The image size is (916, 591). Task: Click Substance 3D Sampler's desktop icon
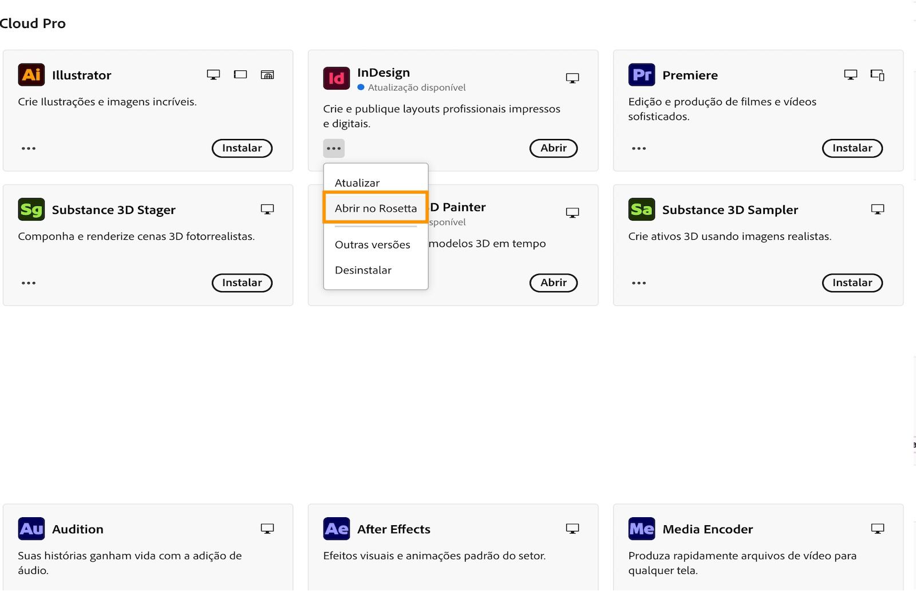878,209
